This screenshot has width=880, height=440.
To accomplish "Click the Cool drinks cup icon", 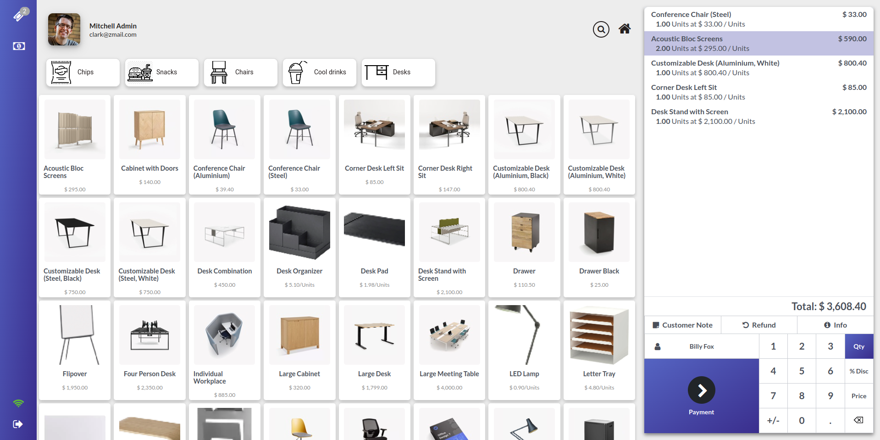I will click(x=297, y=72).
